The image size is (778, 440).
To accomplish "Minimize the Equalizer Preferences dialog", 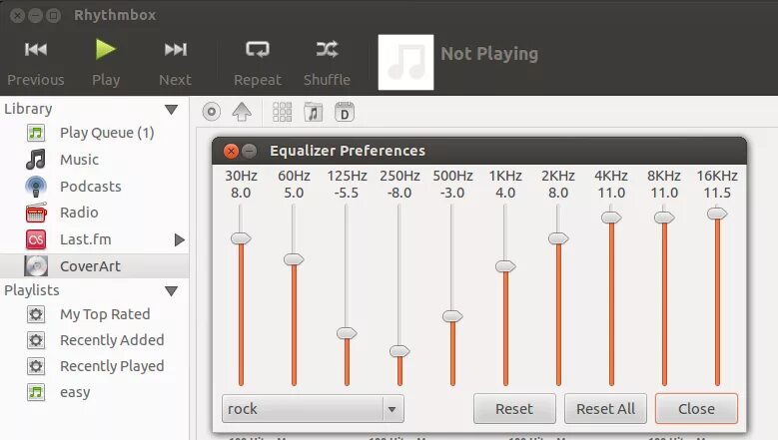I will tap(249, 151).
